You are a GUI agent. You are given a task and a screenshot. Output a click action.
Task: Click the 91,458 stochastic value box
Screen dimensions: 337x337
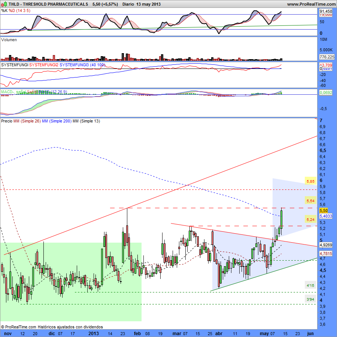click(326, 11)
